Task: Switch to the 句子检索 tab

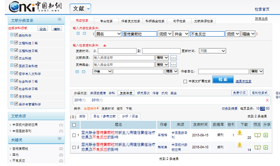Action: tap(179, 21)
